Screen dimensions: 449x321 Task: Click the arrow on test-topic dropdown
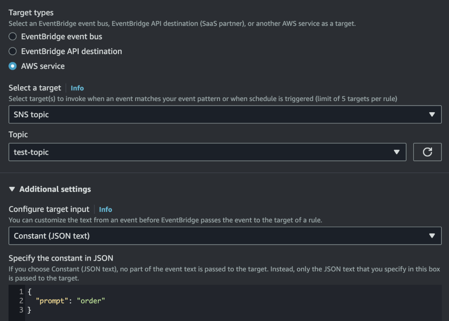pyautogui.click(x=396, y=152)
